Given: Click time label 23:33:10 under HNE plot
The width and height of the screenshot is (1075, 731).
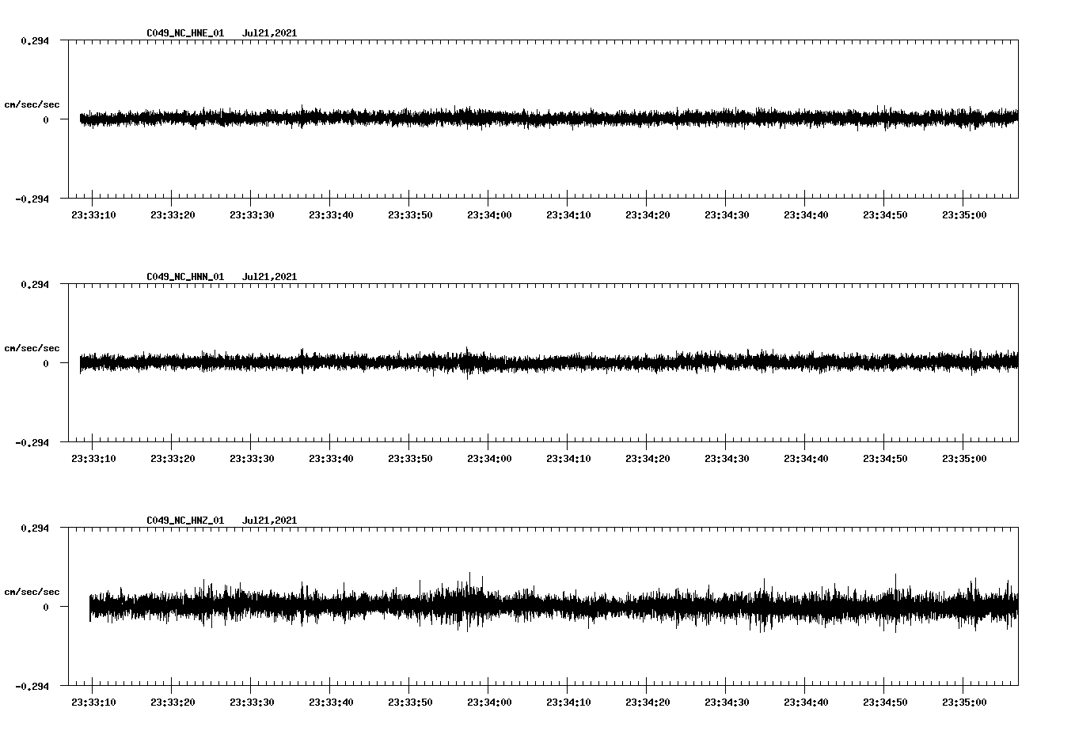Looking at the screenshot, I should (93, 214).
